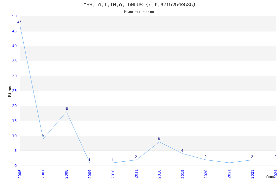Select y-axis label 10

14,136
